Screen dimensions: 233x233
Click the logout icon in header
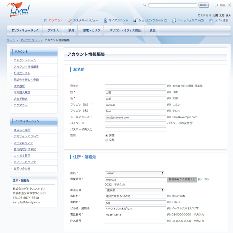click(45, 20)
